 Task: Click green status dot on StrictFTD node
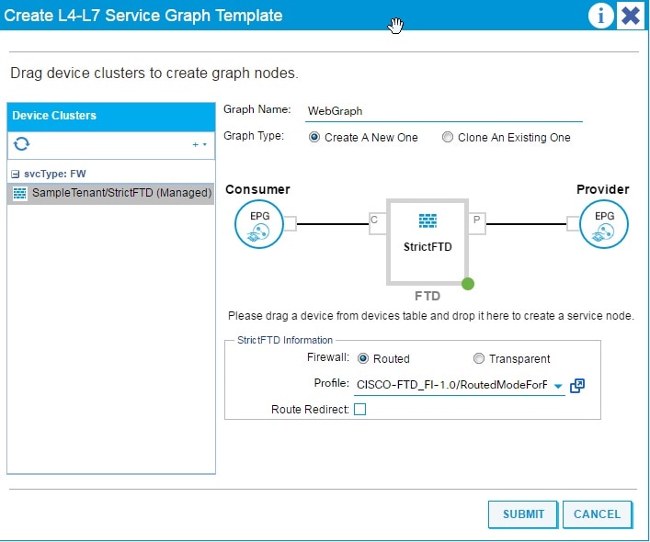click(x=468, y=284)
